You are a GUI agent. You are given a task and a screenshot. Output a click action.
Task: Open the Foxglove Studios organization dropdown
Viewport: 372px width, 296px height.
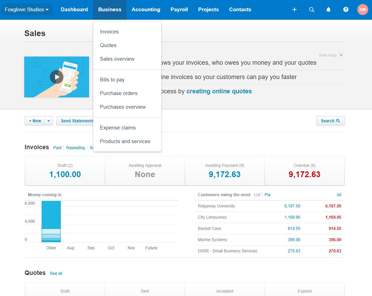click(27, 10)
